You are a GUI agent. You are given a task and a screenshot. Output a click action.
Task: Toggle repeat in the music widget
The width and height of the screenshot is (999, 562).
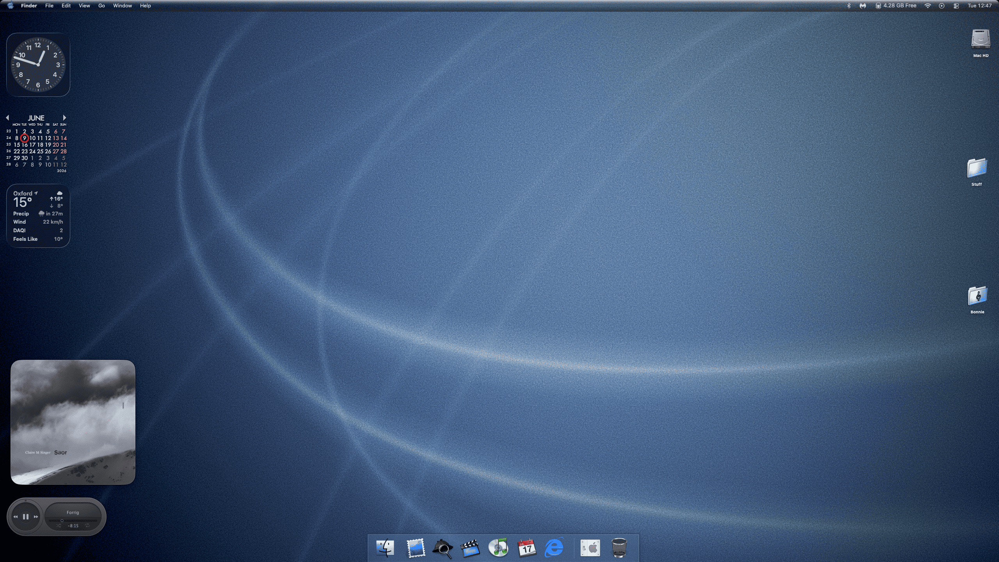point(87,526)
